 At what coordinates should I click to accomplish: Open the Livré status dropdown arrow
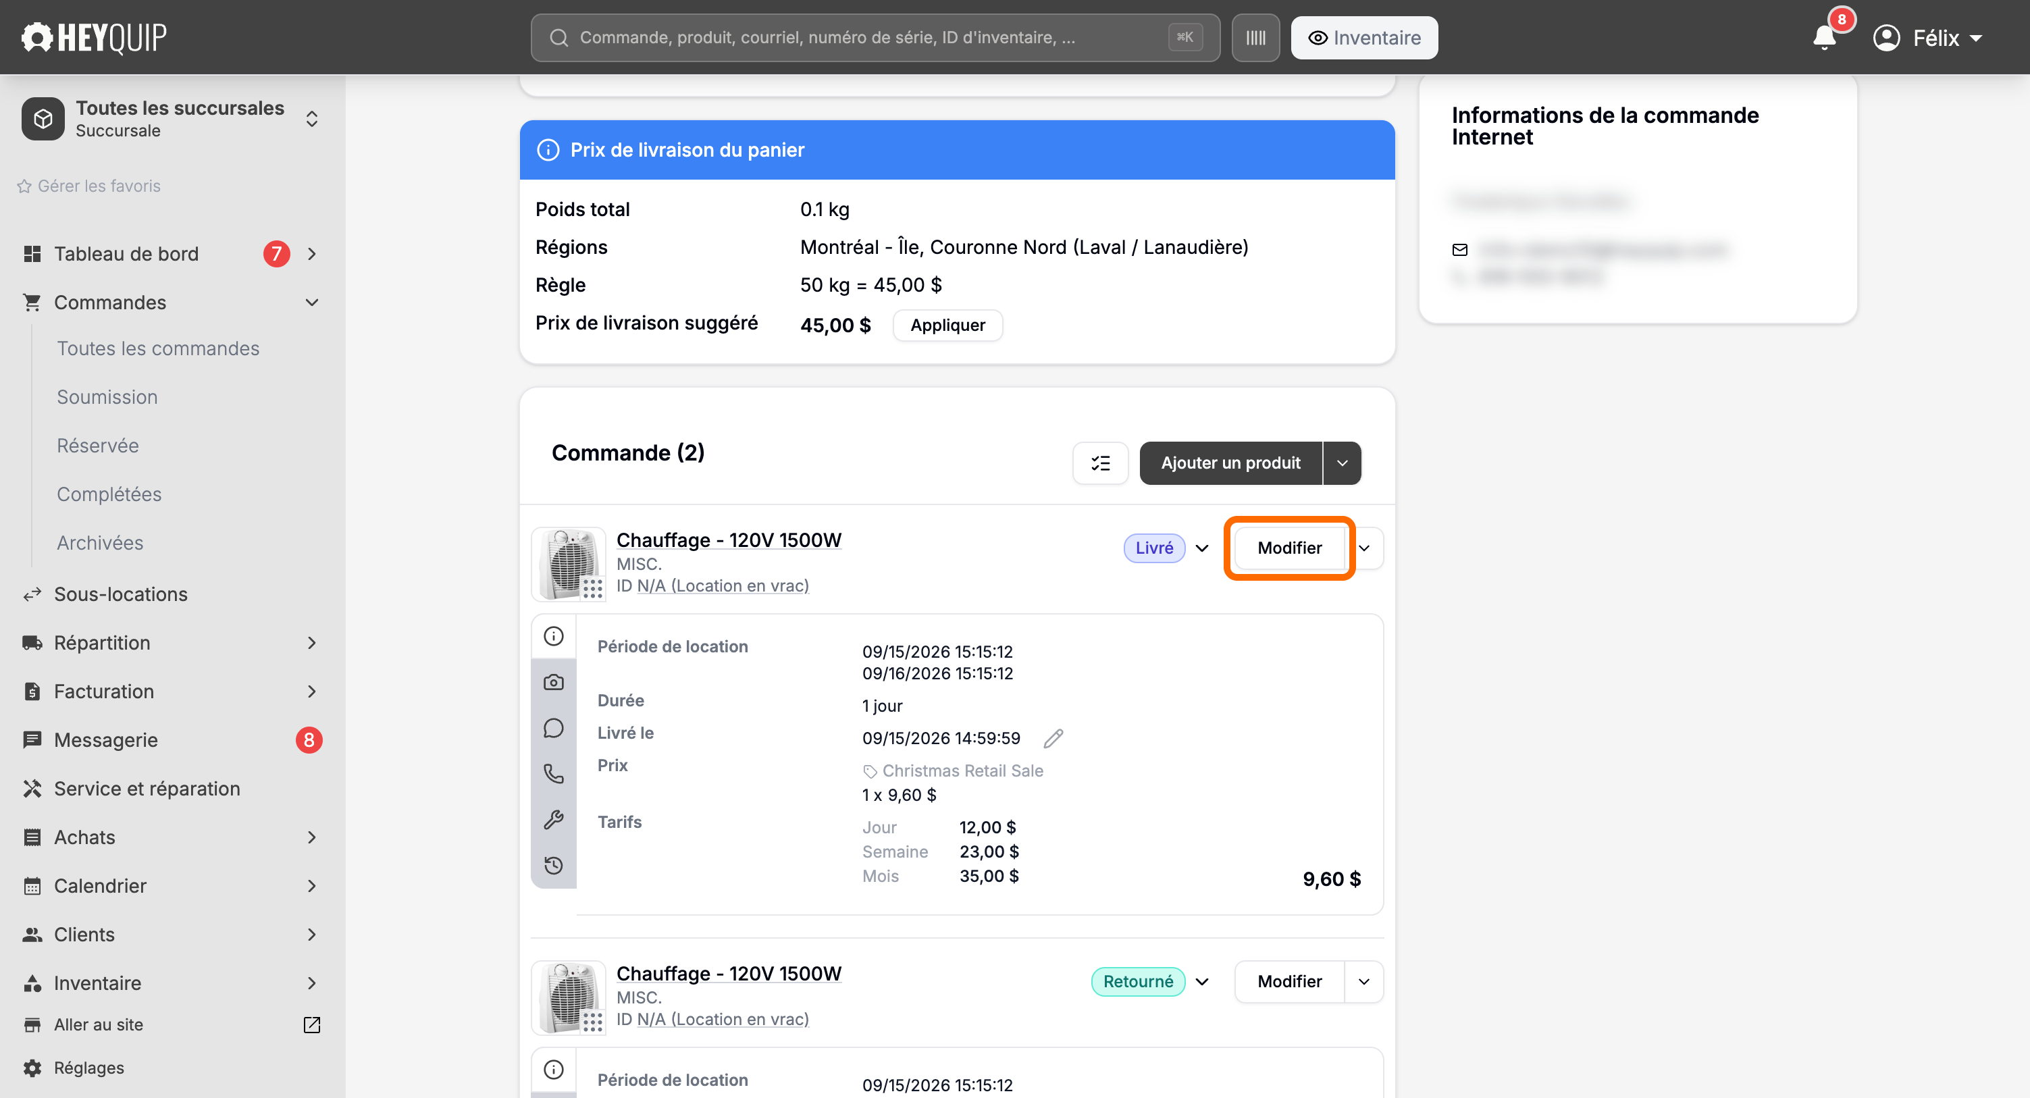click(x=1202, y=548)
